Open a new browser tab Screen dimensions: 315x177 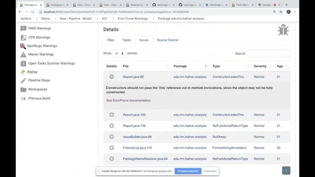[x=286, y=5]
